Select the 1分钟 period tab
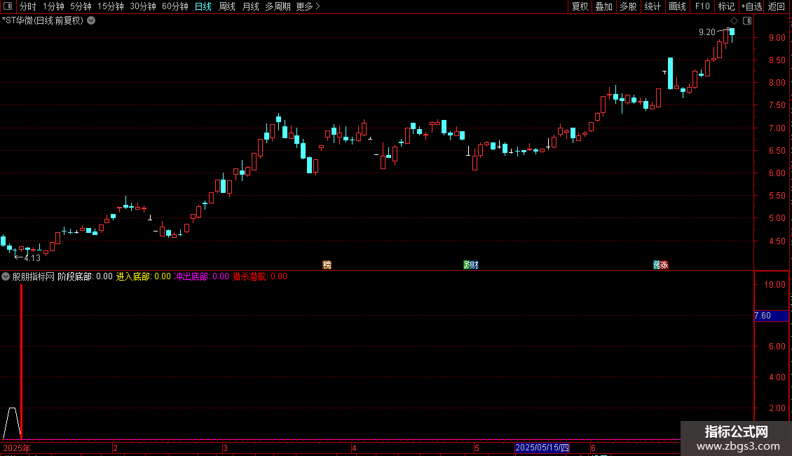The height and width of the screenshot is (456, 792). [53, 6]
